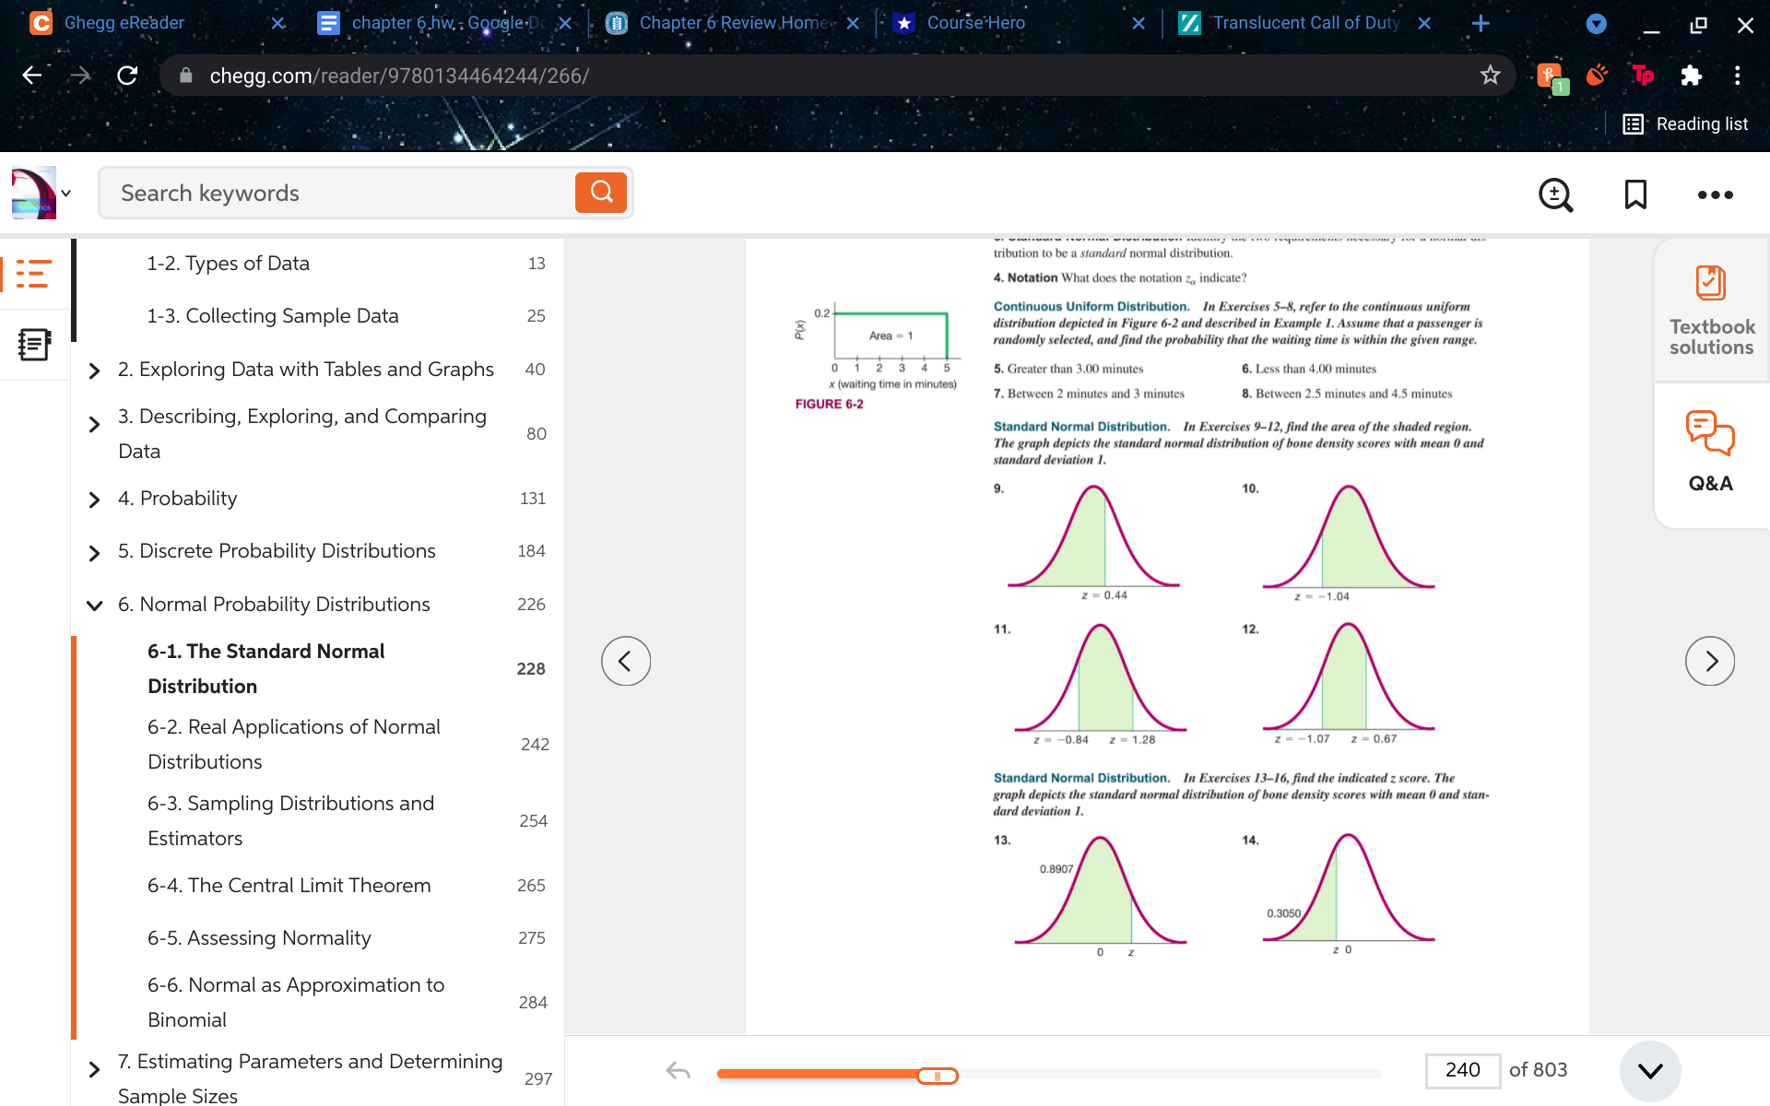Open section 6-4 The Central Limit Theorem
Screen dimensions: 1770x1106
[289, 885]
